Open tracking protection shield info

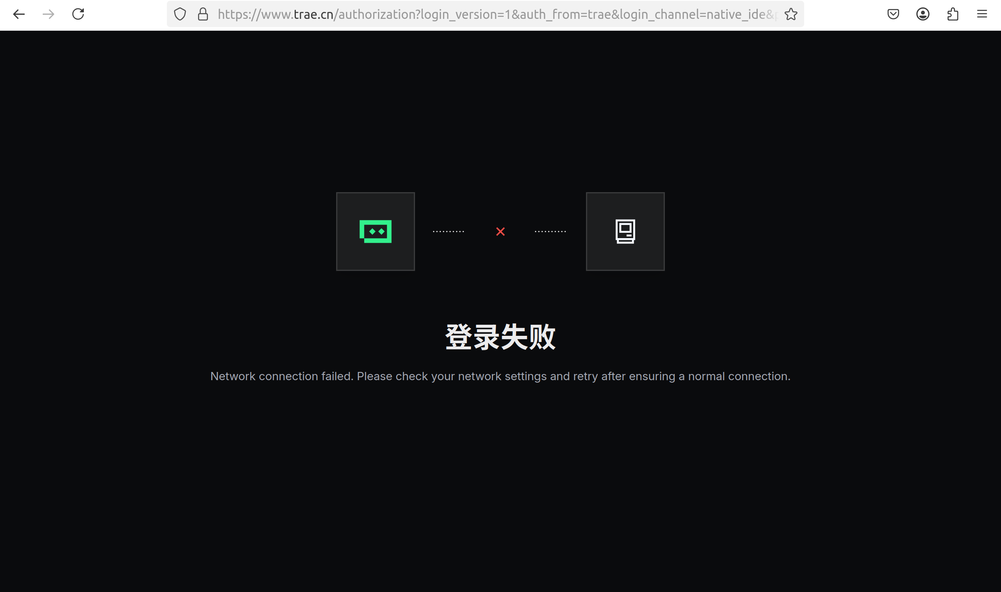(x=180, y=14)
